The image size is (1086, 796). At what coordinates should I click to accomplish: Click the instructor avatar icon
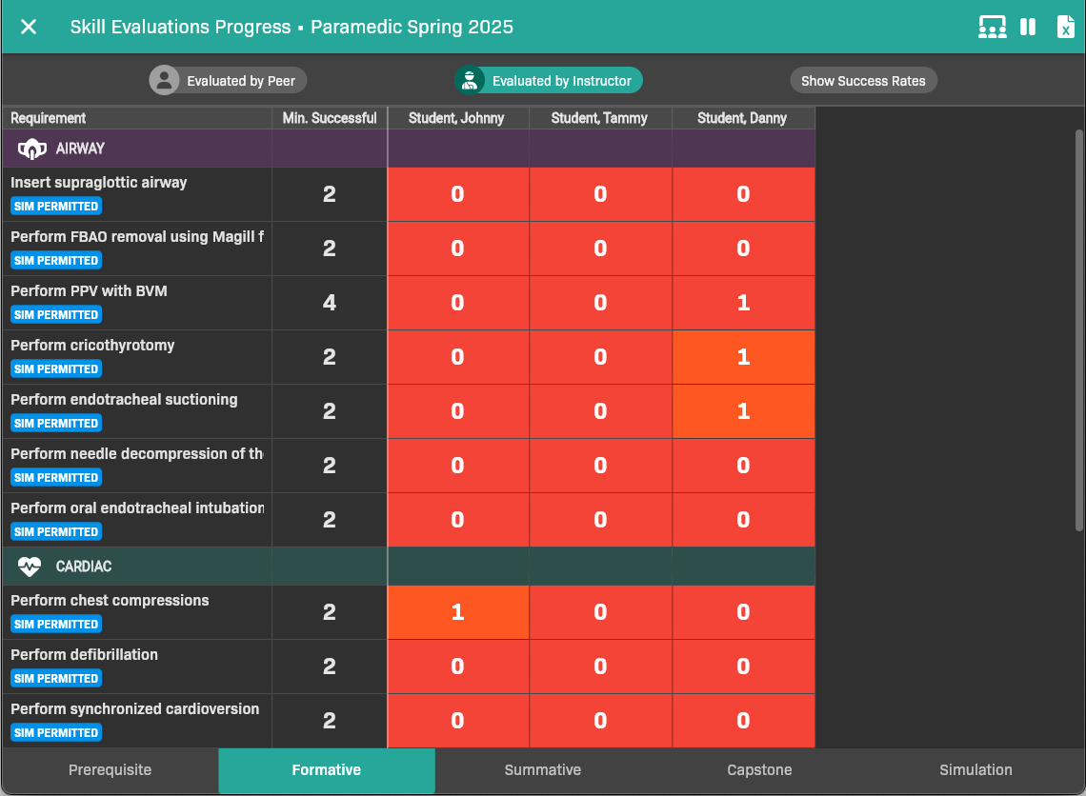coord(470,81)
